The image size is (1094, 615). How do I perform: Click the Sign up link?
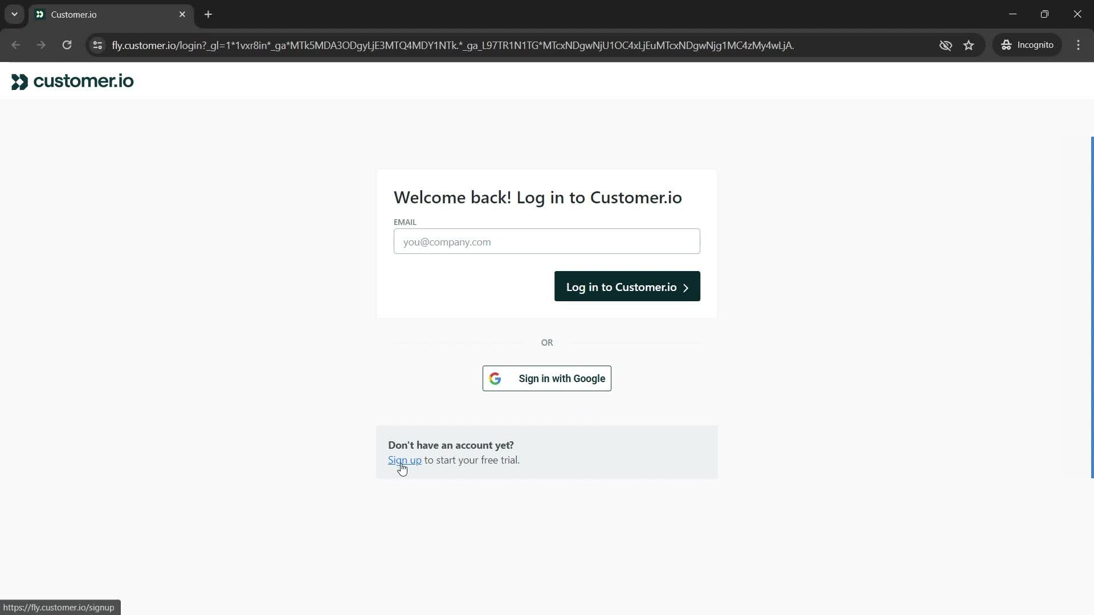[405, 460]
